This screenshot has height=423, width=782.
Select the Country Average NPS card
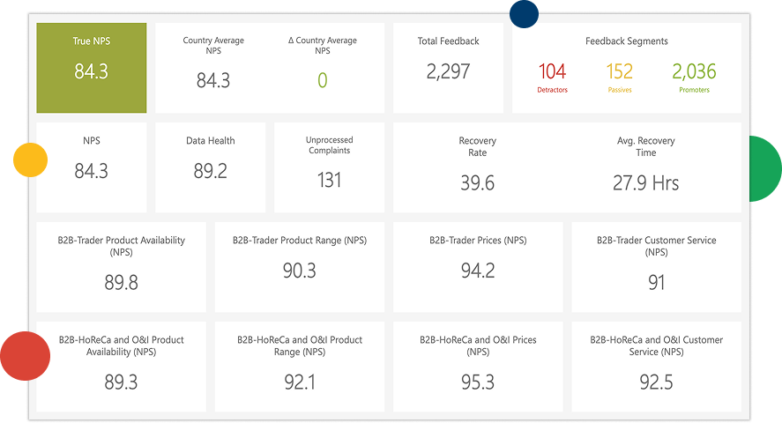tap(213, 68)
